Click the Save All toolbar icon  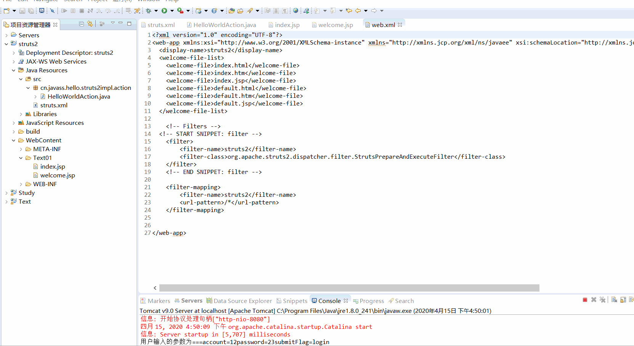[x=31, y=11]
